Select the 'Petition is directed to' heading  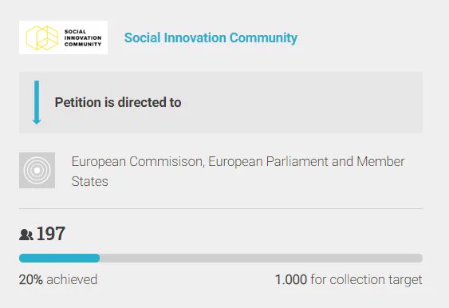point(118,102)
